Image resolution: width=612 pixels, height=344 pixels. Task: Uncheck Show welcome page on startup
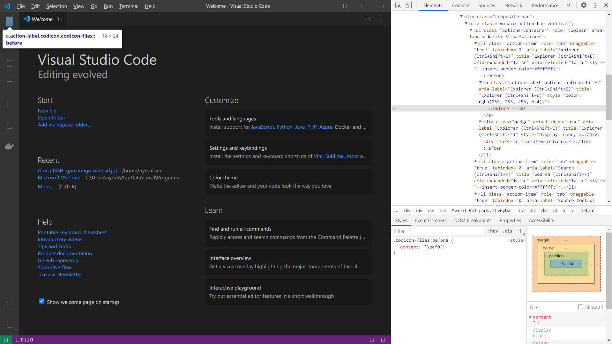pyautogui.click(x=41, y=301)
